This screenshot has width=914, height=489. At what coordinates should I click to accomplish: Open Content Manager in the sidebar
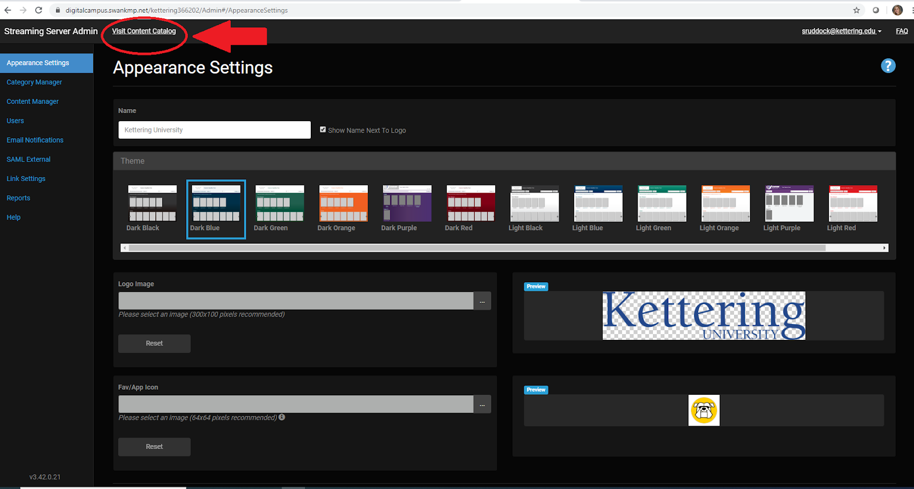tap(33, 102)
